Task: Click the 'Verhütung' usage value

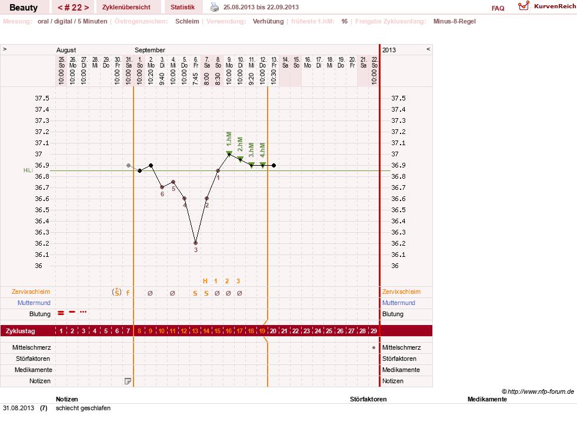Action: pyautogui.click(x=268, y=21)
